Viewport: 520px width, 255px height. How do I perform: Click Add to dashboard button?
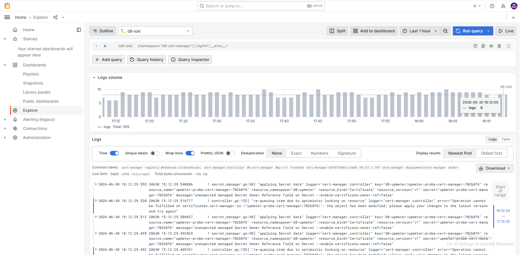pos(374,31)
